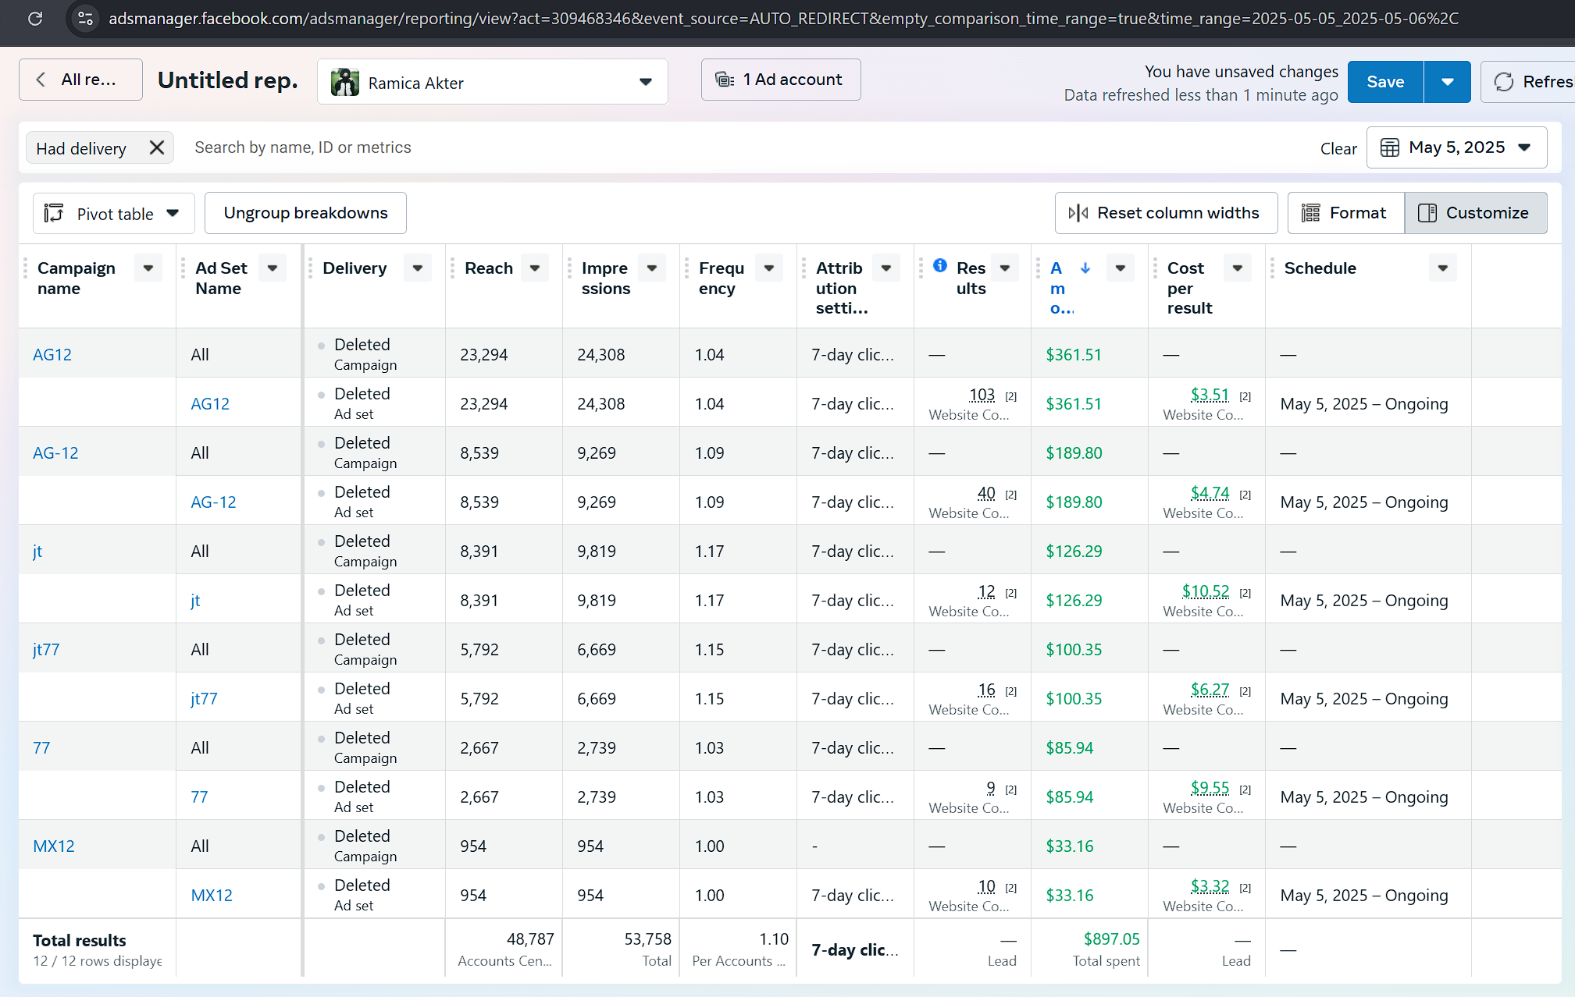1575x997 pixels.
Task: Click the browser reload icon
Action: (35, 19)
